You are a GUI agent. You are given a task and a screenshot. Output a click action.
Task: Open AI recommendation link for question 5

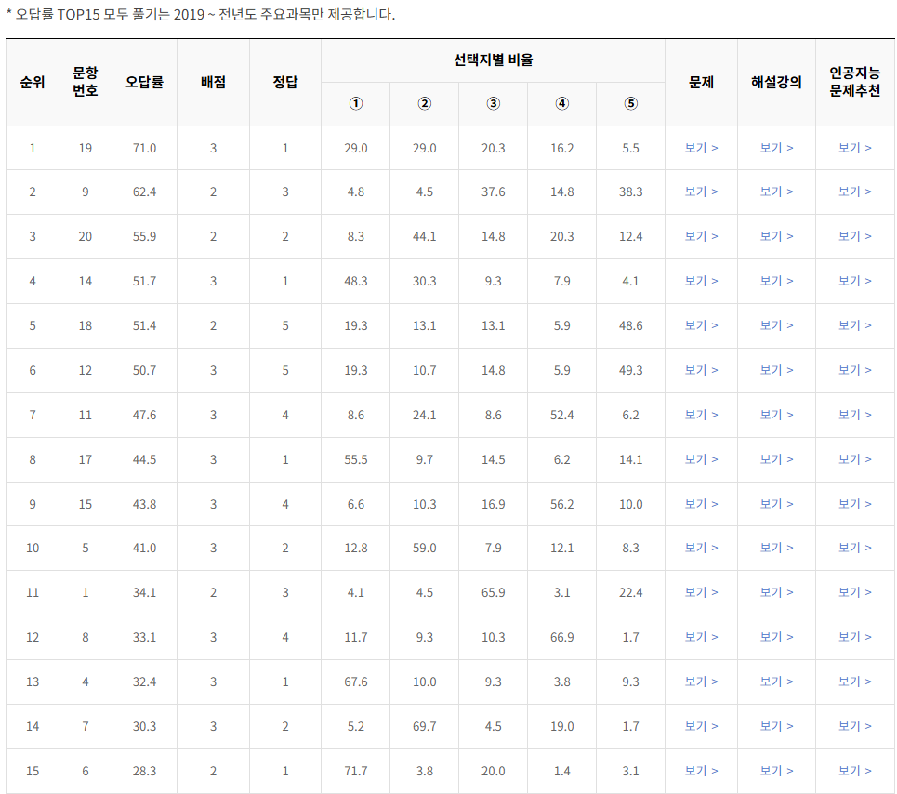(854, 548)
